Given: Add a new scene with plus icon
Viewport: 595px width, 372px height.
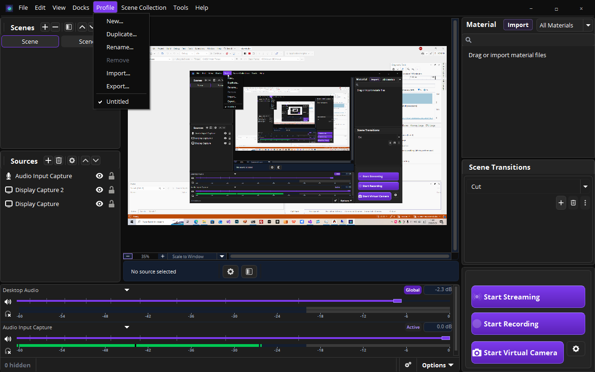Looking at the screenshot, I should [x=45, y=27].
